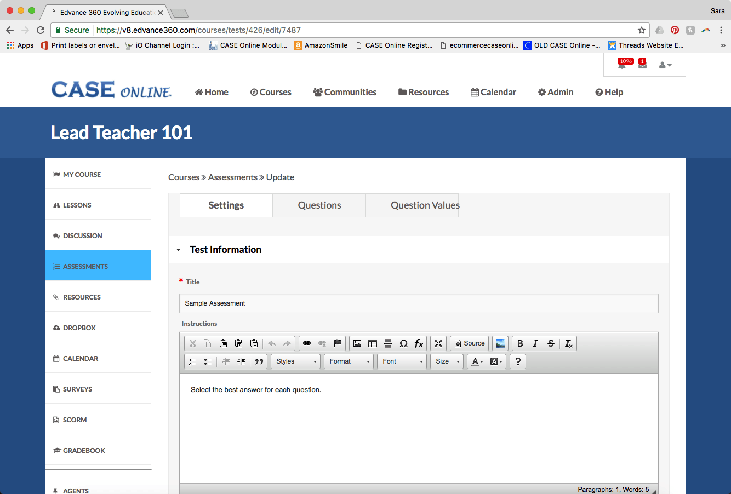The width and height of the screenshot is (731, 494).
Task: Insert a special character (Omega icon)
Action: [403, 343]
